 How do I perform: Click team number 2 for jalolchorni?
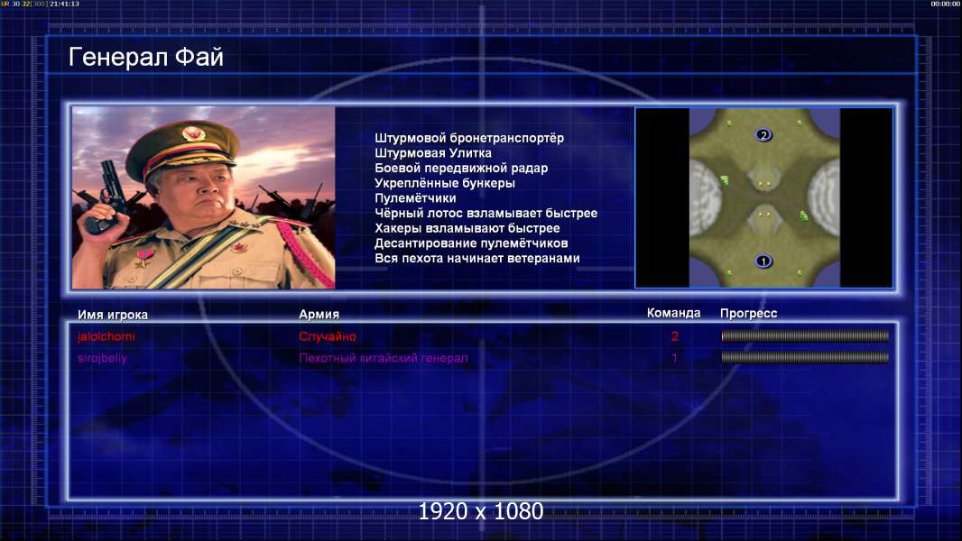[675, 336]
